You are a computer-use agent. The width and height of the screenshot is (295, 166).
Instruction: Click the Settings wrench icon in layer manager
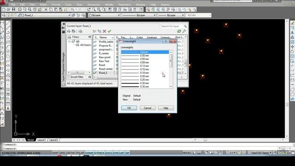pos(184,31)
